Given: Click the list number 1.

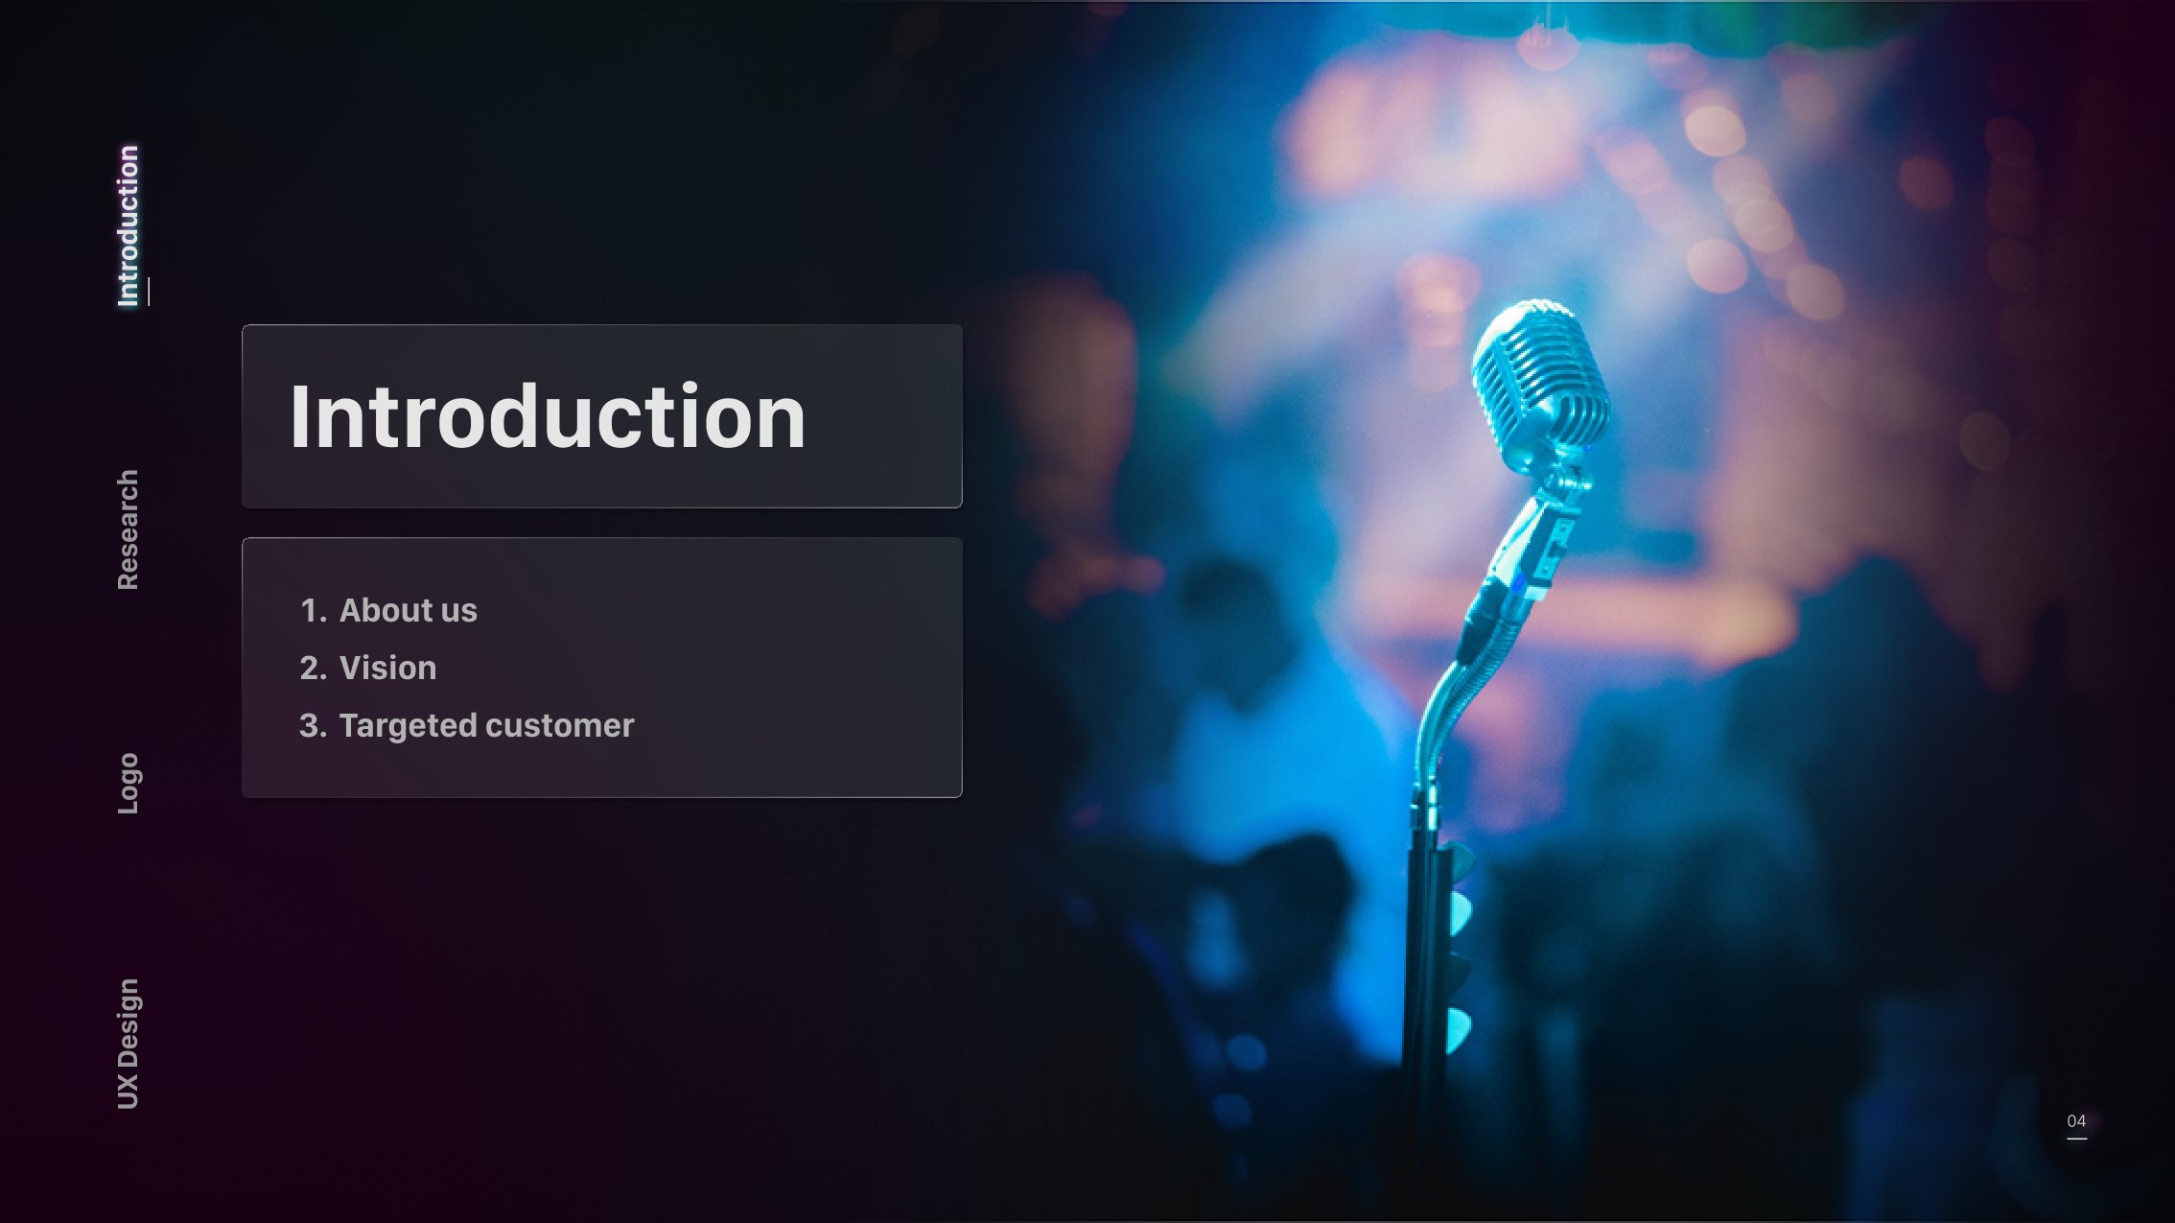Looking at the screenshot, I should coord(314,610).
